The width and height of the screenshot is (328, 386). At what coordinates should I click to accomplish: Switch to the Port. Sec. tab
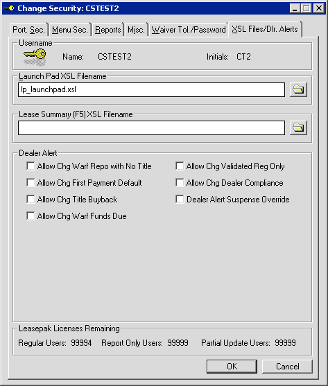(28, 30)
